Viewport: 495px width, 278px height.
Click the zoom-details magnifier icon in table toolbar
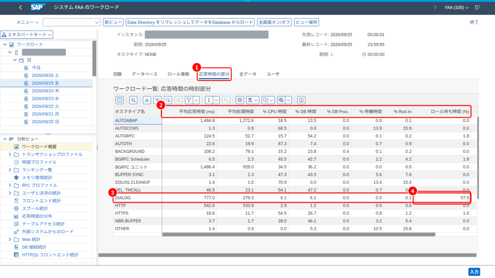(x=133, y=100)
